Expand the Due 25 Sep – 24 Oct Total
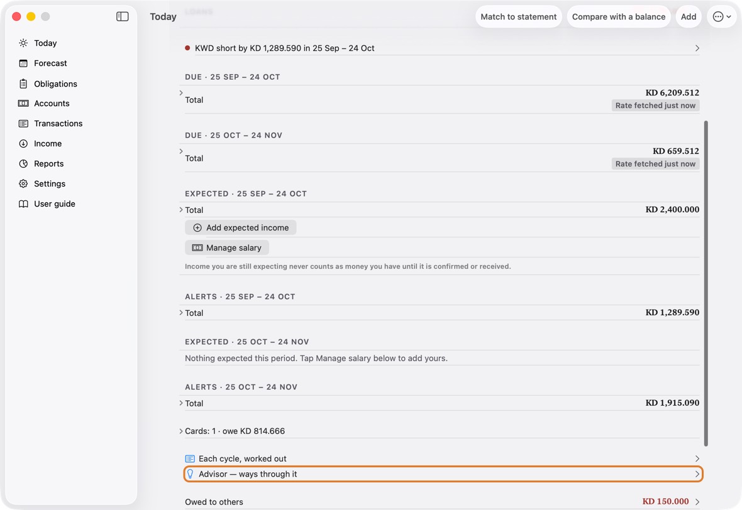This screenshot has width=742, height=510. pyautogui.click(x=180, y=92)
